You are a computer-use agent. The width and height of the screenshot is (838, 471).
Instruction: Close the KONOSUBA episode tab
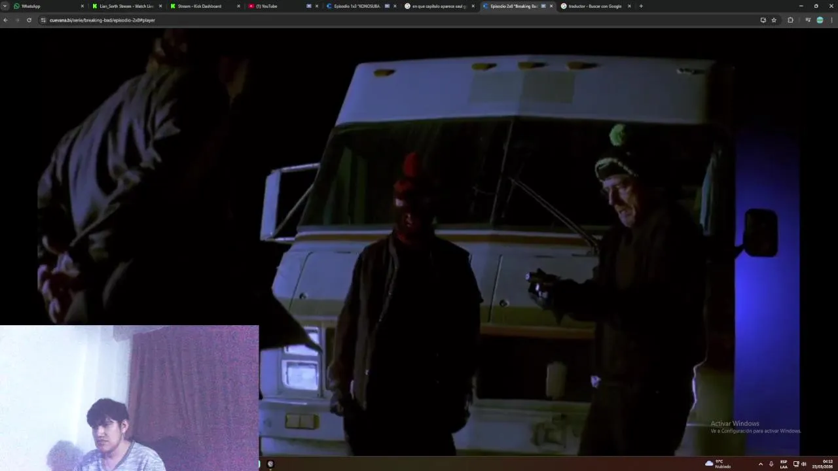coord(395,6)
